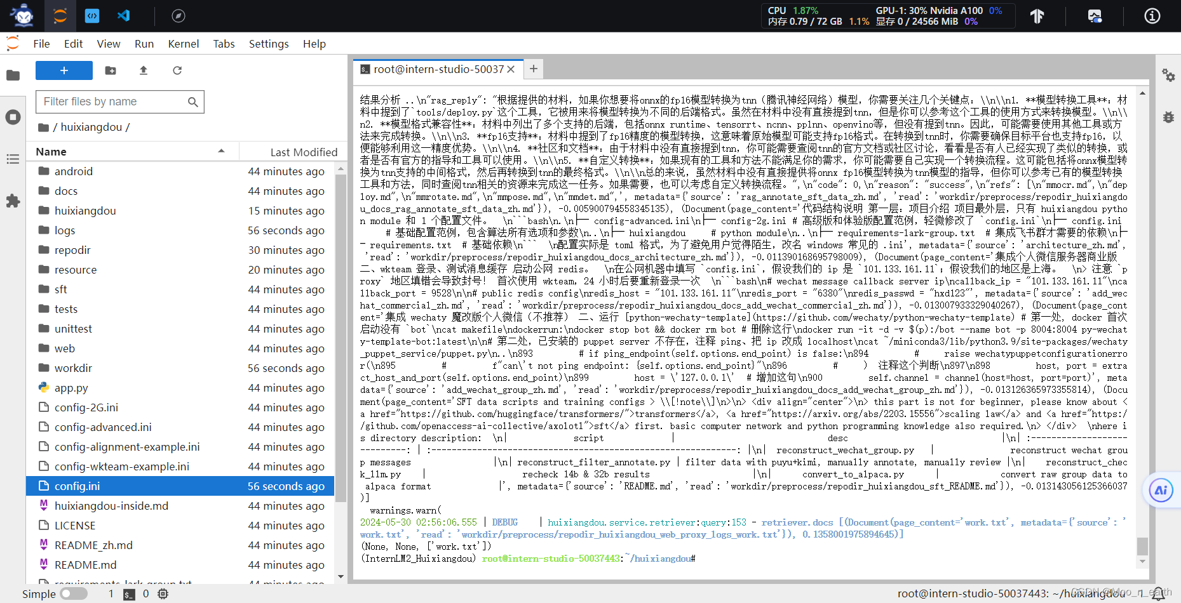The height and width of the screenshot is (603, 1181).
Task: Open the Extension Manager puzzle icon
Action: [x=13, y=201]
